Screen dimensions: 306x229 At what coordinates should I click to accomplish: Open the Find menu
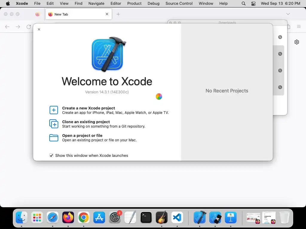[79, 4]
